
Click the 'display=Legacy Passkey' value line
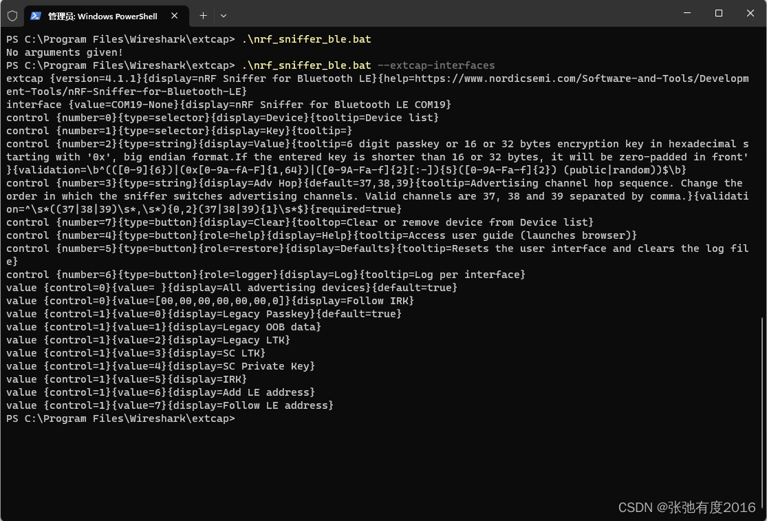pos(204,314)
